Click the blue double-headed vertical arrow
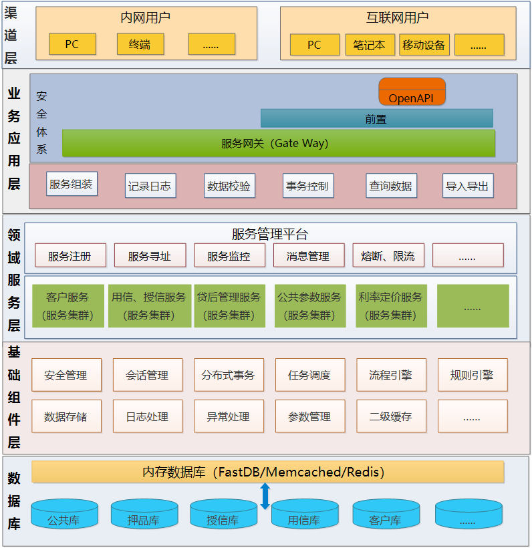Image resolution: width=532 pixels, height=548 pixels. point(265,497)
